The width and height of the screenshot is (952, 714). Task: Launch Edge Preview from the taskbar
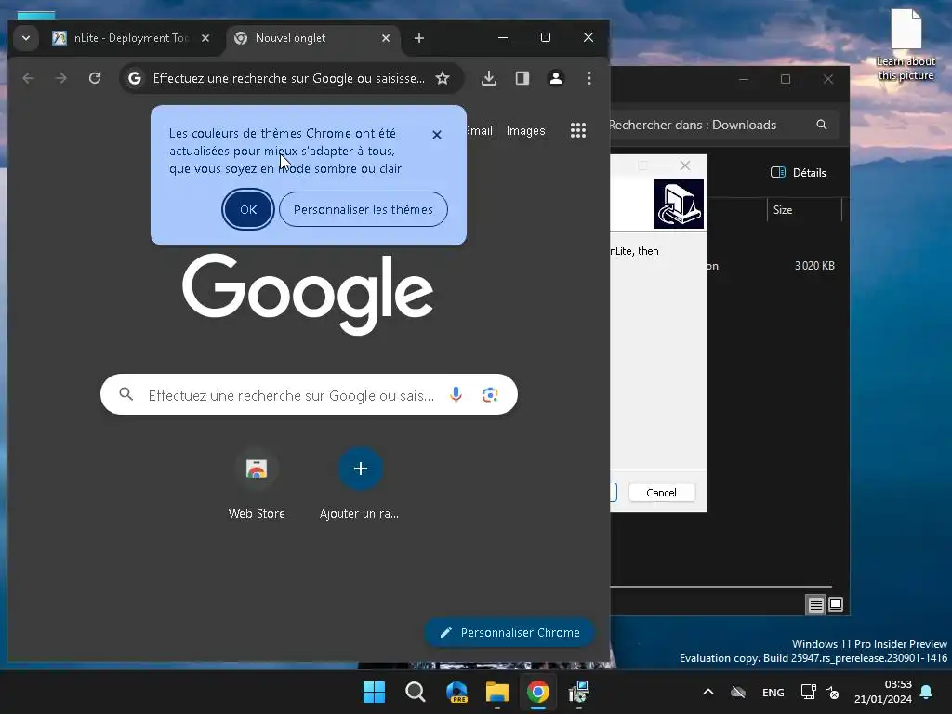point(456,692)
